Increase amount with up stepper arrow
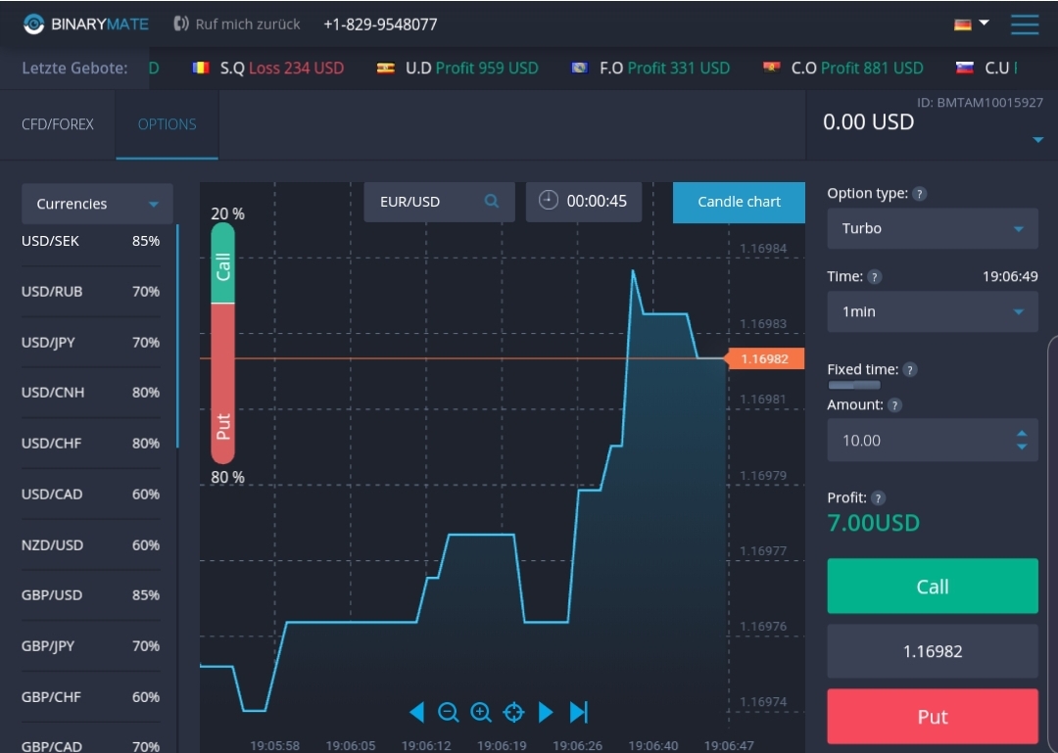Viewport: 1058px width, 753px height. [x=1022, y=433]
